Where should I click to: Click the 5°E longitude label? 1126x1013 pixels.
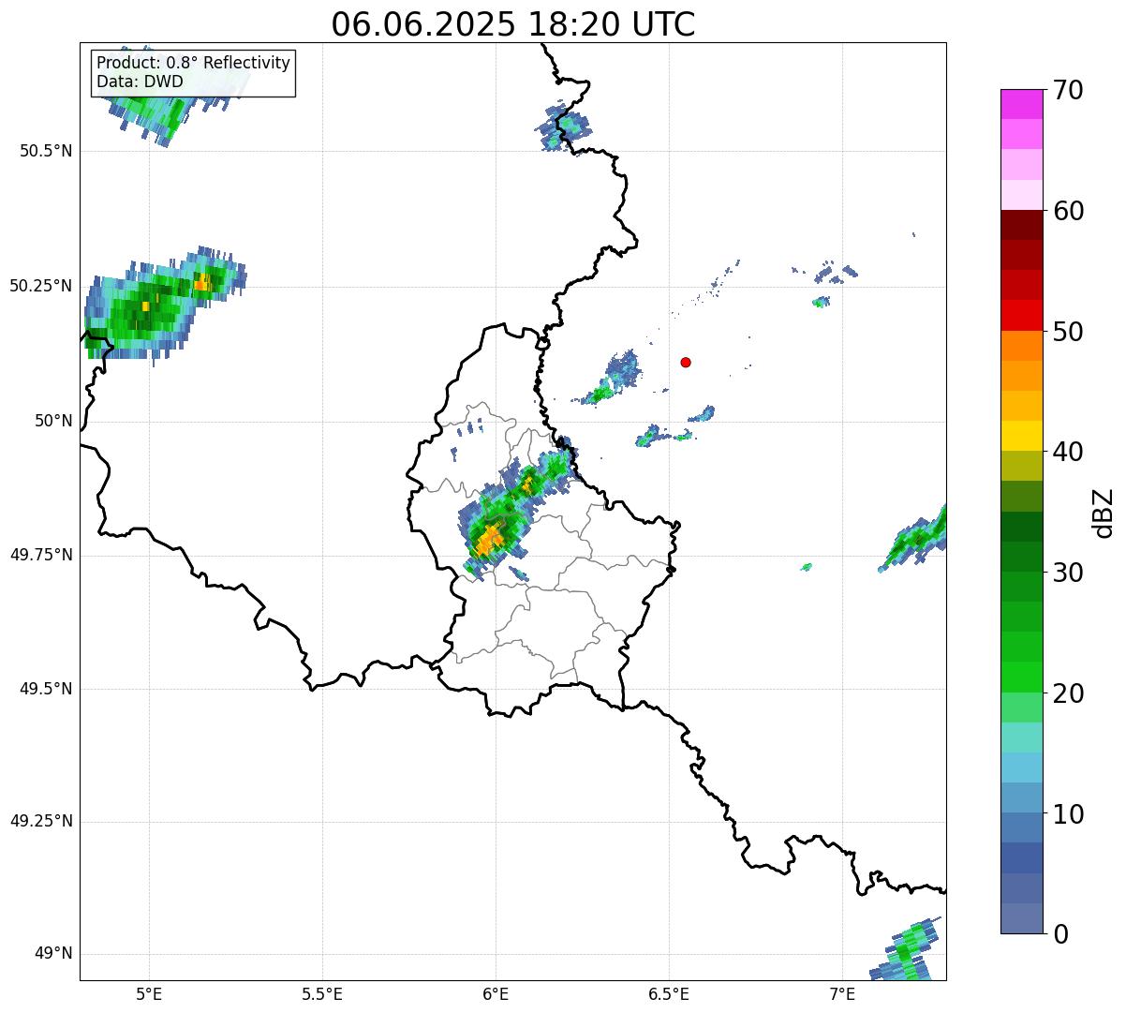point(149,993)
